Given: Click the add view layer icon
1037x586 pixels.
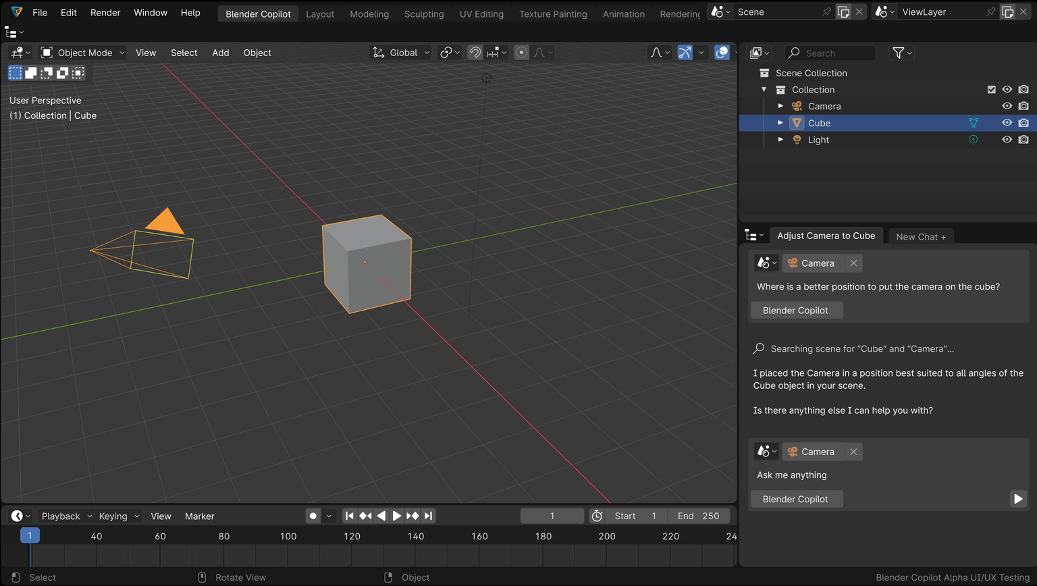Looking at the screenshot, I should (x=1007, y=12).
